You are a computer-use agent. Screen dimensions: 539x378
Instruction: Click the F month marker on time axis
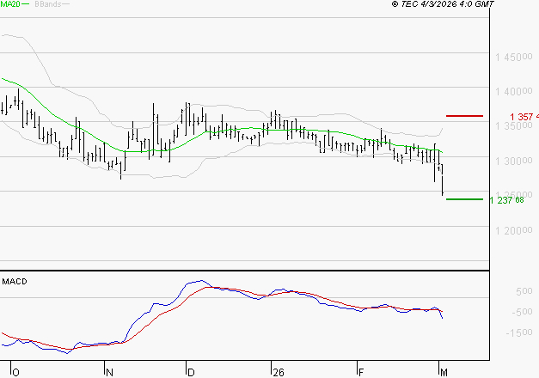tap(361, 373)
